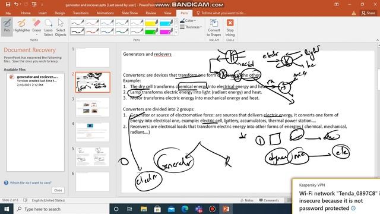Screen dimensions: 380x214
Task: Collapse the ribbon with the chevron
Action: tap(378, 40)
